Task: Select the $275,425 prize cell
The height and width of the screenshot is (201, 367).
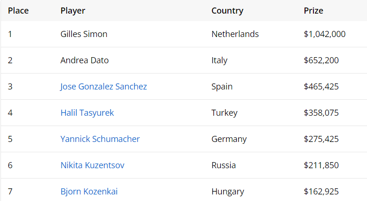Action: pos(321,139)
